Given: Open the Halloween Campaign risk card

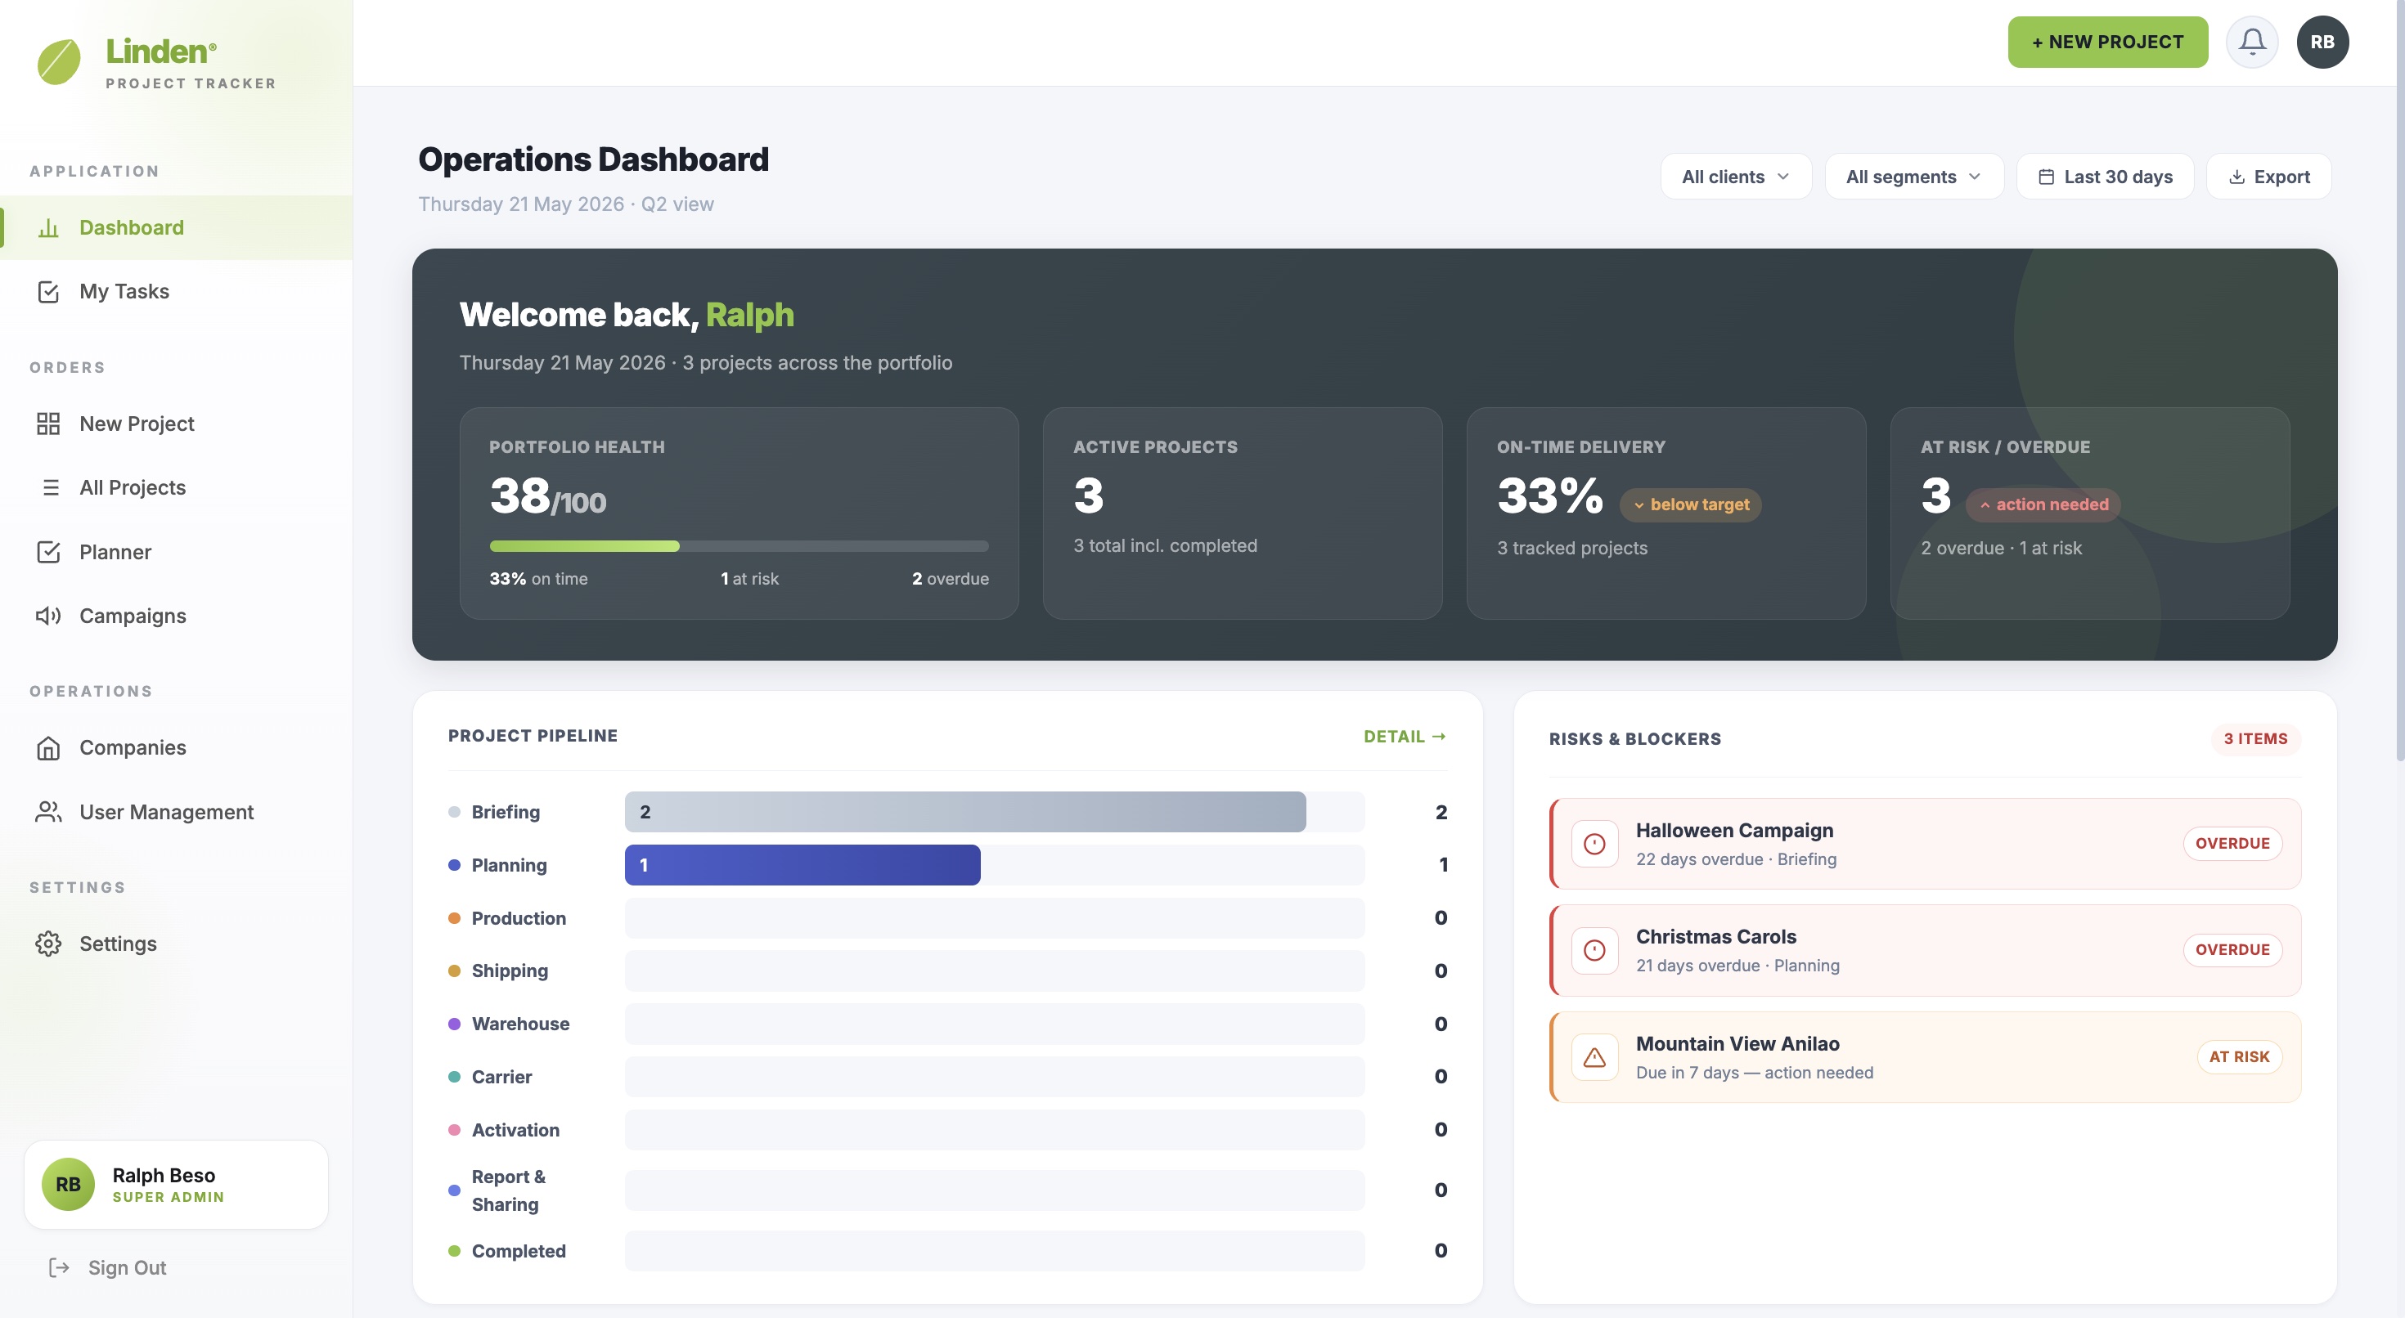Looking at the screenshot, I should point(1925,844).
